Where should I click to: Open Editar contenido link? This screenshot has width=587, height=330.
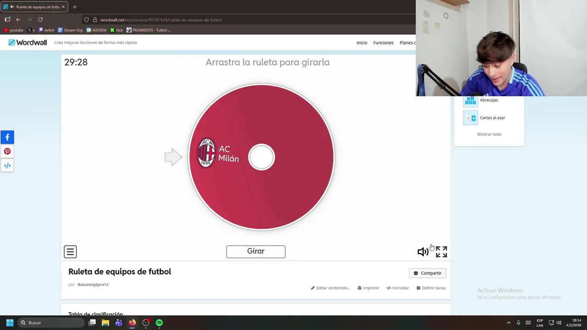pyautogui.click(x=330, y=288)
